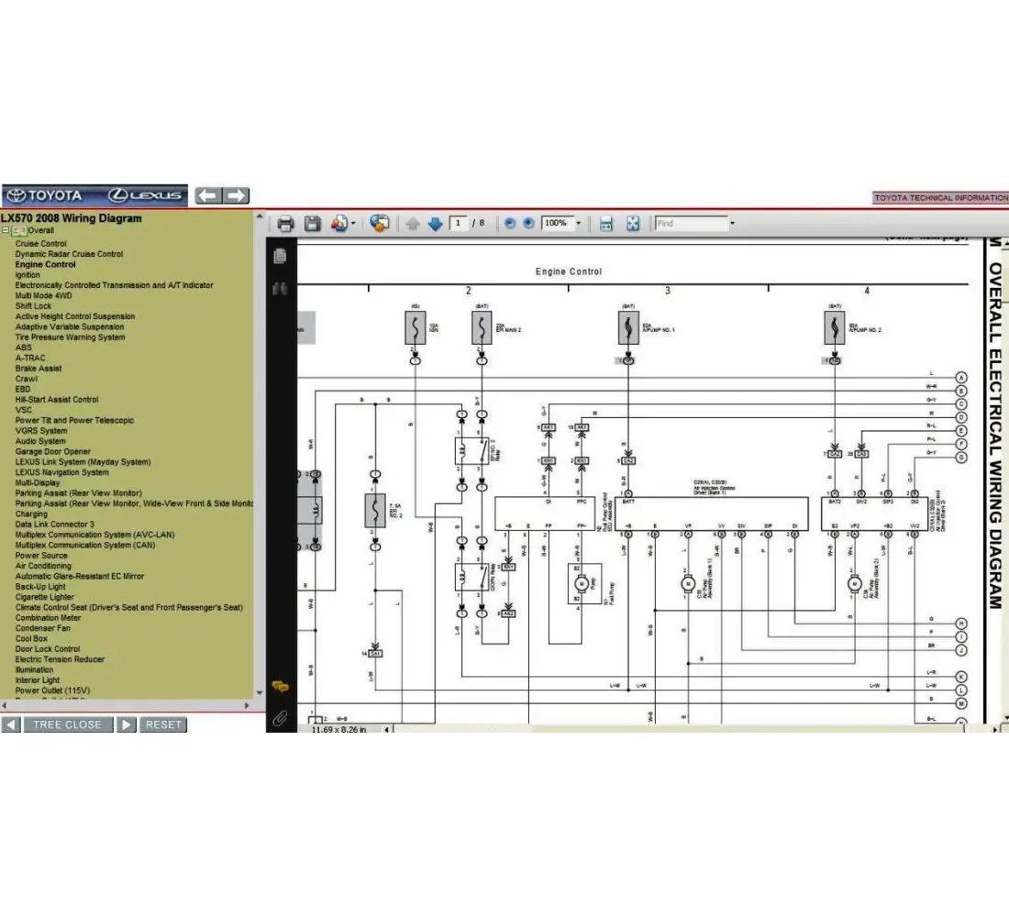The width and height of the screenshot is (1009, 917).
Task: Open the Pages thumbnail panel icon
Action: 281,256
